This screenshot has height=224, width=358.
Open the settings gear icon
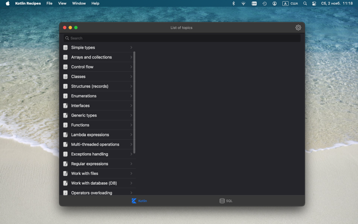(x=298, y=28)
